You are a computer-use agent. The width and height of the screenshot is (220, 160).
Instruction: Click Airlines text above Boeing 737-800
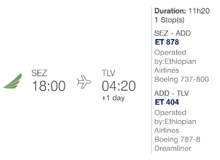click(167, 71)
